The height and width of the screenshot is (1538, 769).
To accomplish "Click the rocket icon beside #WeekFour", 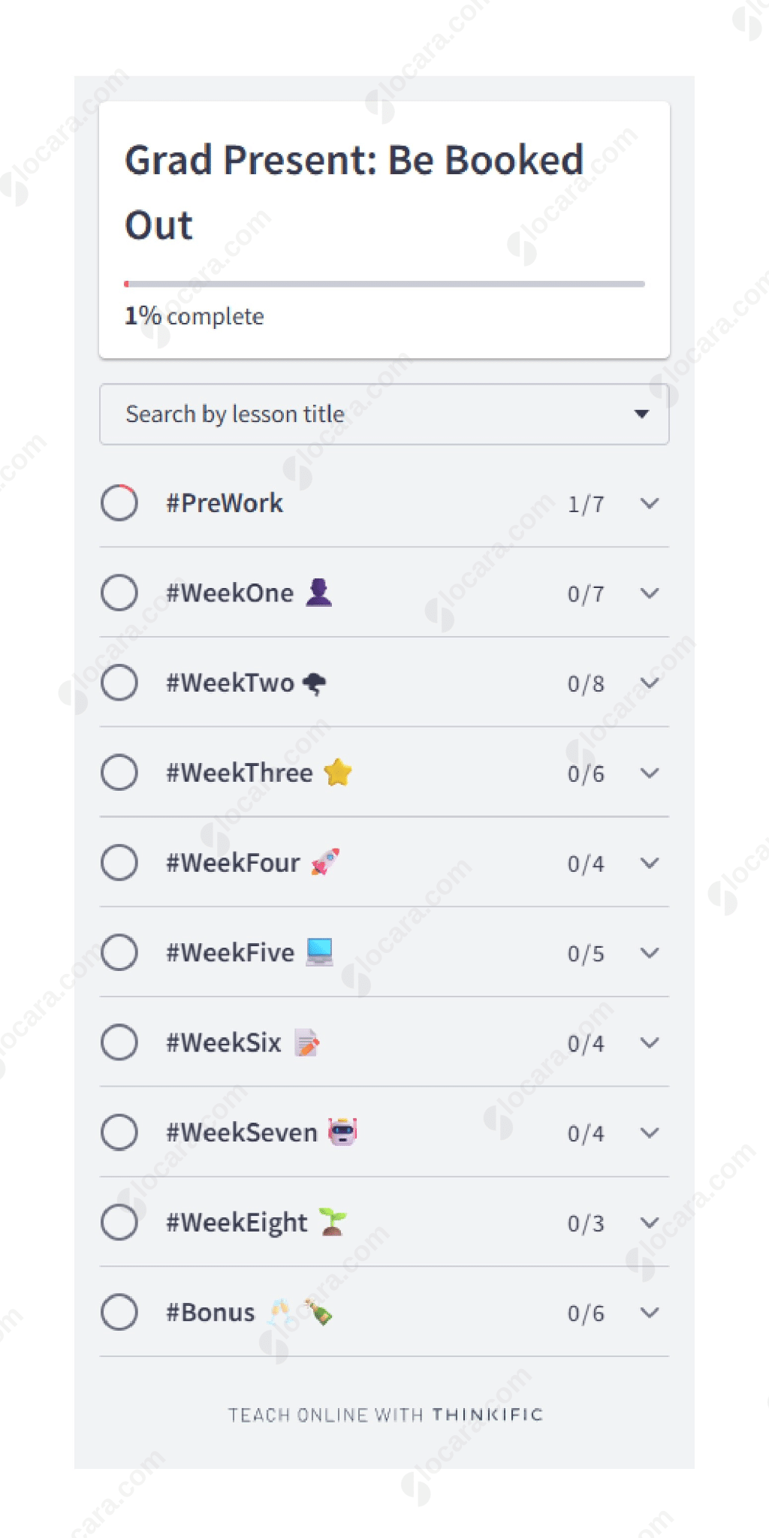I will tap(325, 862).
